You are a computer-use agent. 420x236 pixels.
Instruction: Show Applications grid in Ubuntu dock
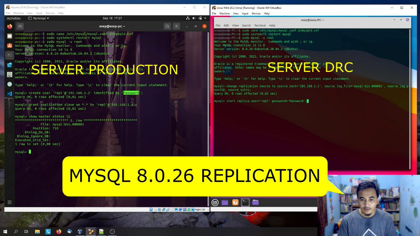click(x=9, y=202)
